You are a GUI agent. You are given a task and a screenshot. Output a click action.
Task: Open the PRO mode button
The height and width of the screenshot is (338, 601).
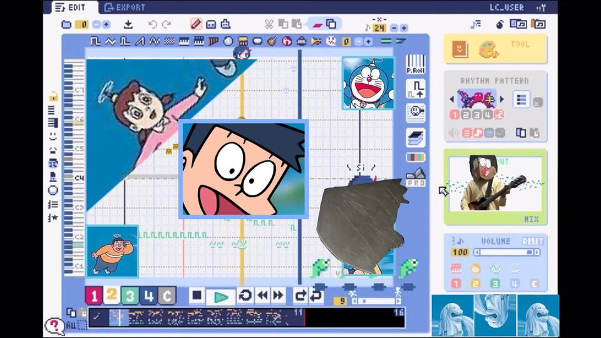point(416,177)
